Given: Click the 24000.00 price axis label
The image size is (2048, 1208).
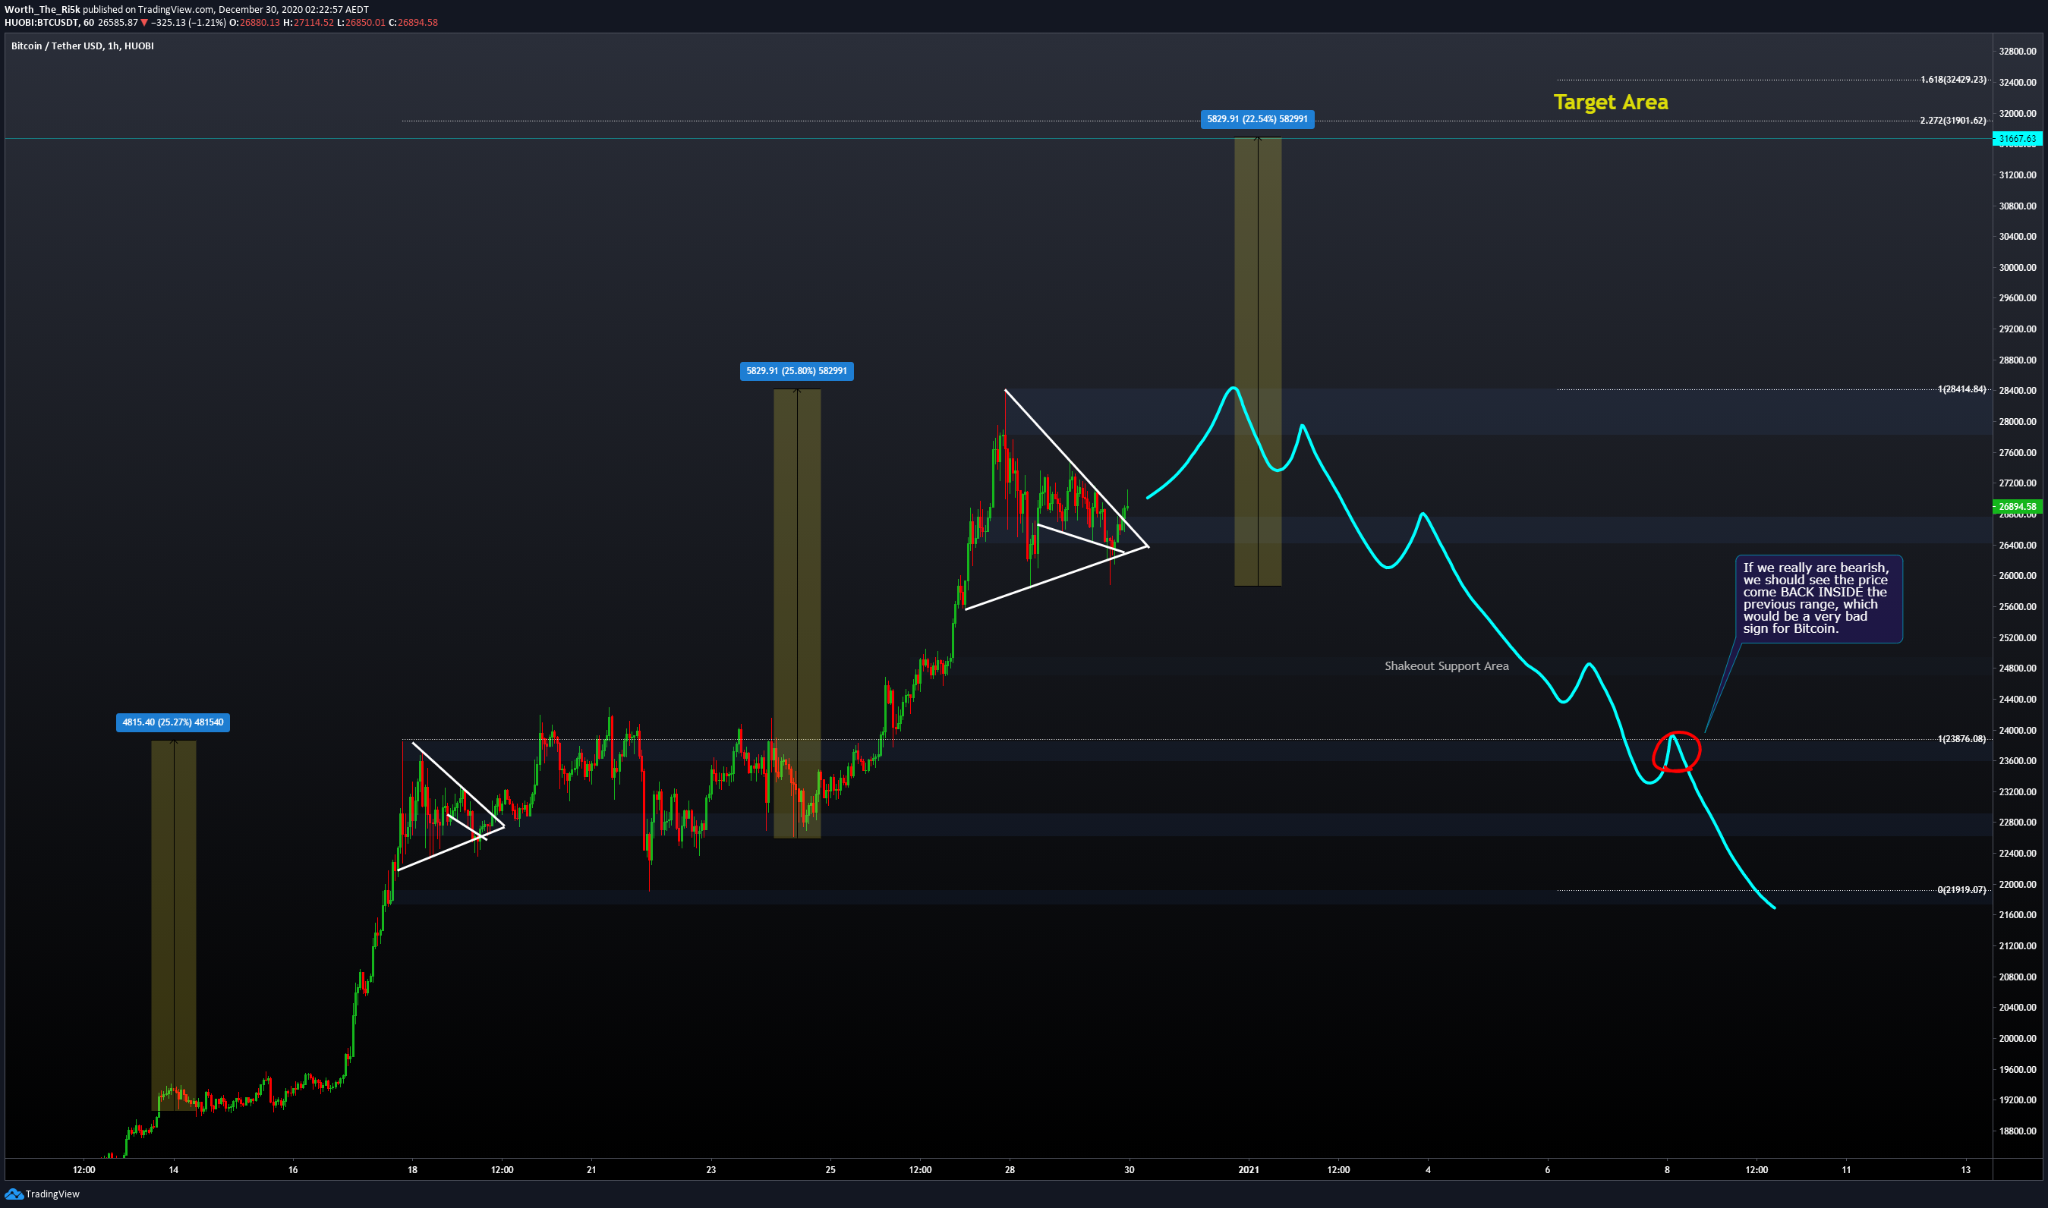Looking at the screenshot, I should [x=2017, y=731].
